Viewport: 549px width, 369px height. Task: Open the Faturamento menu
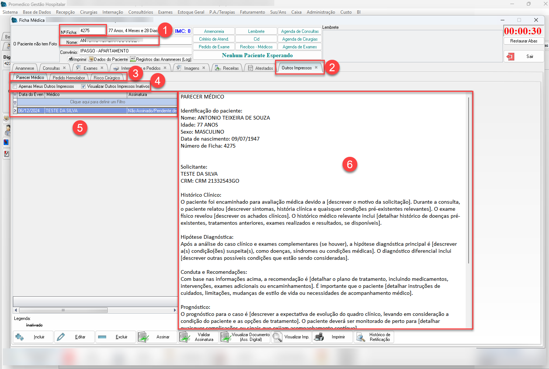(253, 12)
